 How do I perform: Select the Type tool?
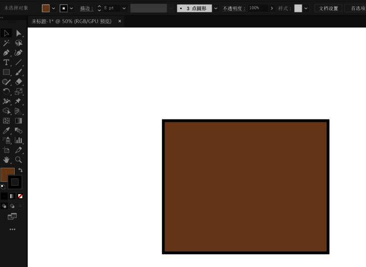pyautogui.click(x=6, y=62)
